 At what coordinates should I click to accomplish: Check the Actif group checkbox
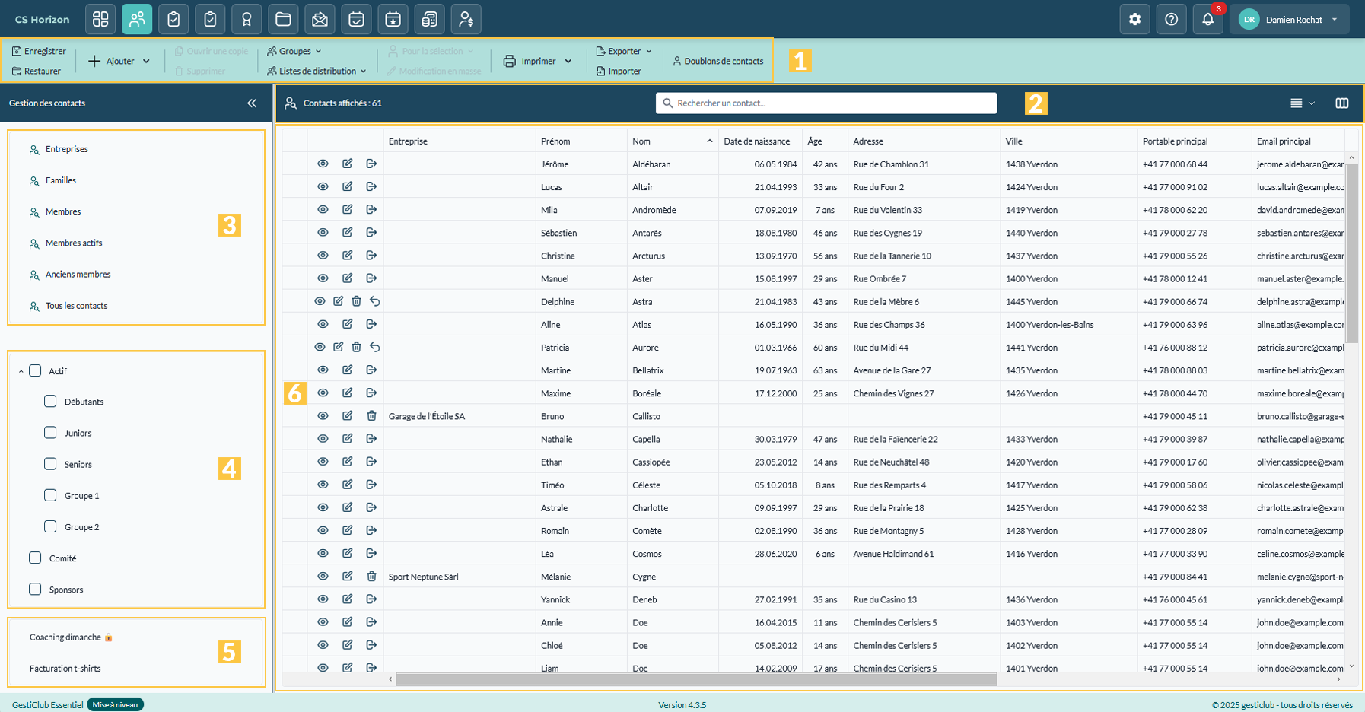pyautogui.click(x=35, y=370)
